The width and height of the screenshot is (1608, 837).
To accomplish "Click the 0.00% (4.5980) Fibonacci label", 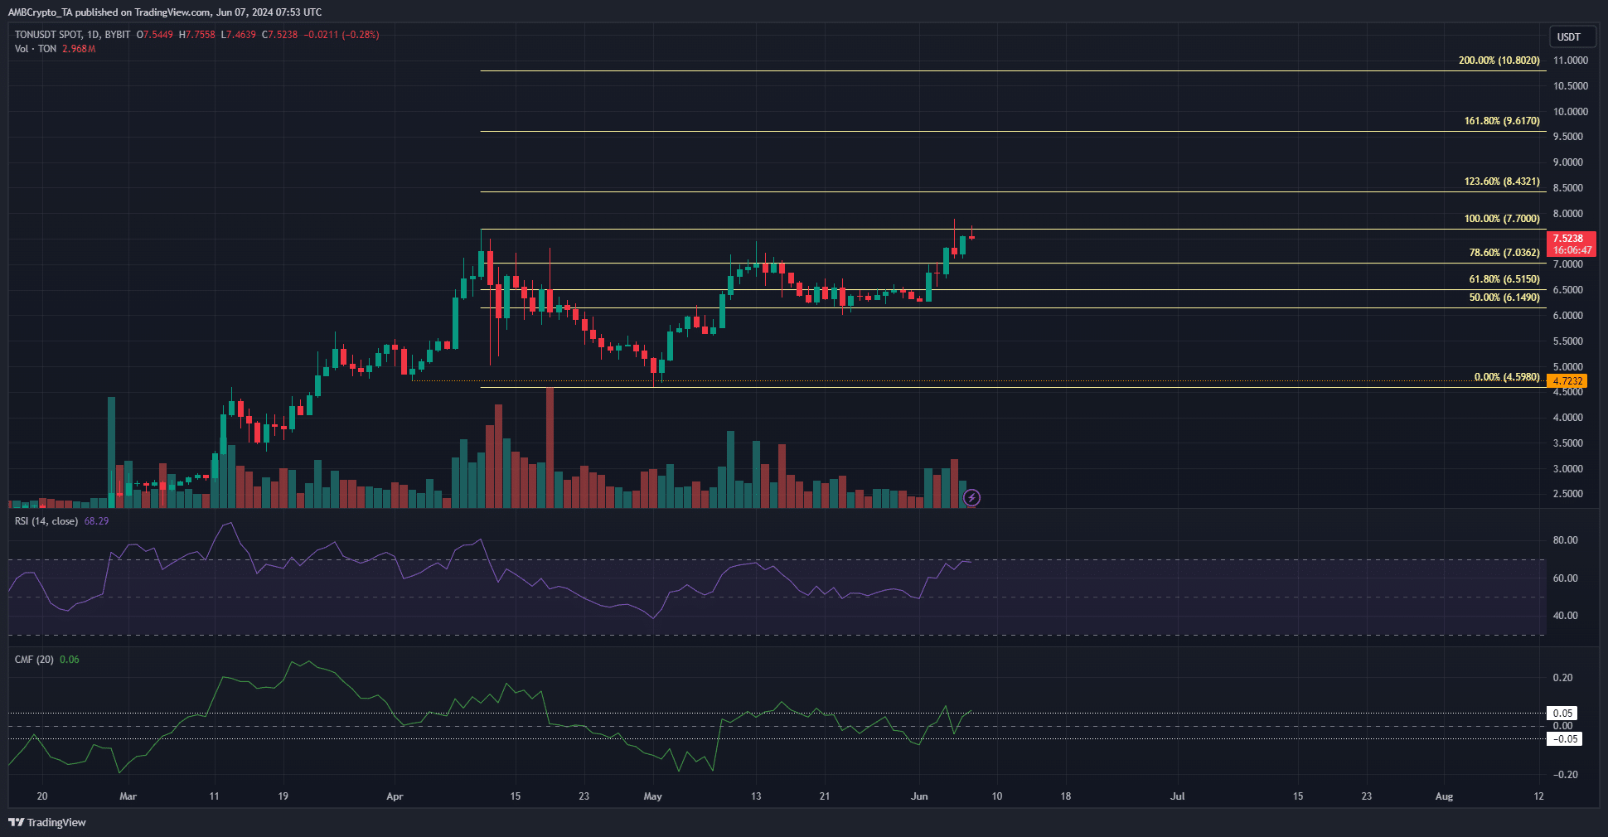I will click(1507, 377).
